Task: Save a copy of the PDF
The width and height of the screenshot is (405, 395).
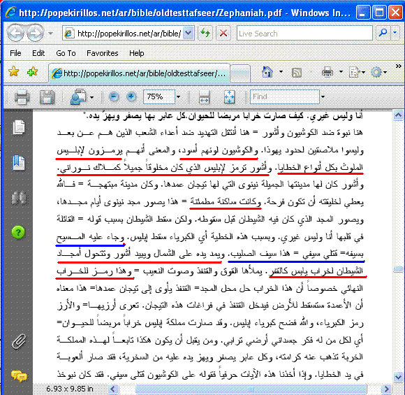Action: (47, 97)
